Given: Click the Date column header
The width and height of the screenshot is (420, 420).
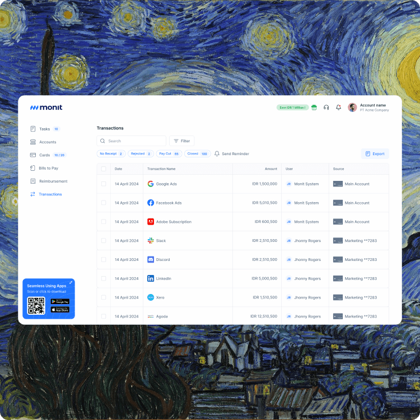Looking at the screenshot, I should 118,169.
